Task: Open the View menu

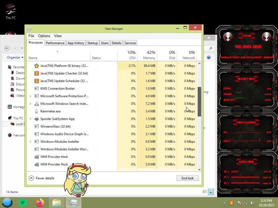Action: coord(58,36)
